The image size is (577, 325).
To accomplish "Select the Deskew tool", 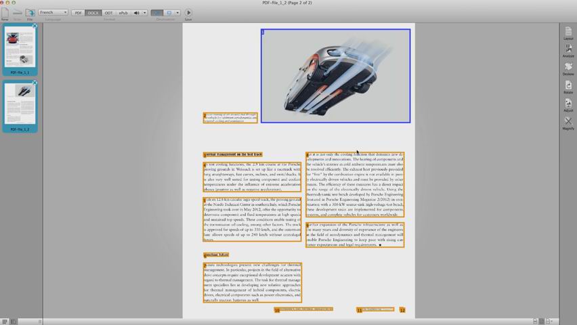I will coord(568,68).
